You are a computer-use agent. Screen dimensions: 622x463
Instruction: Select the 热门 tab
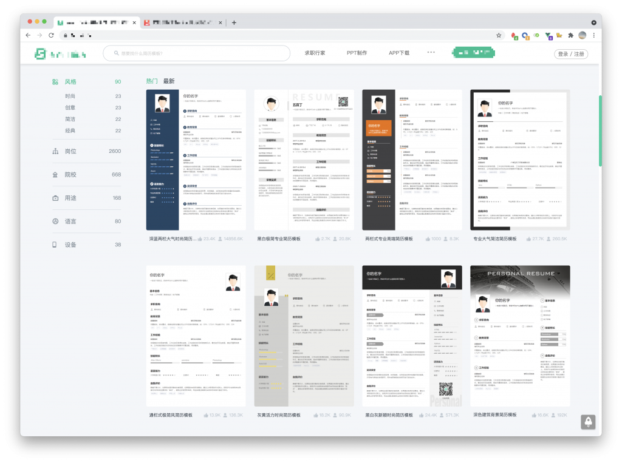pos(152,81)
